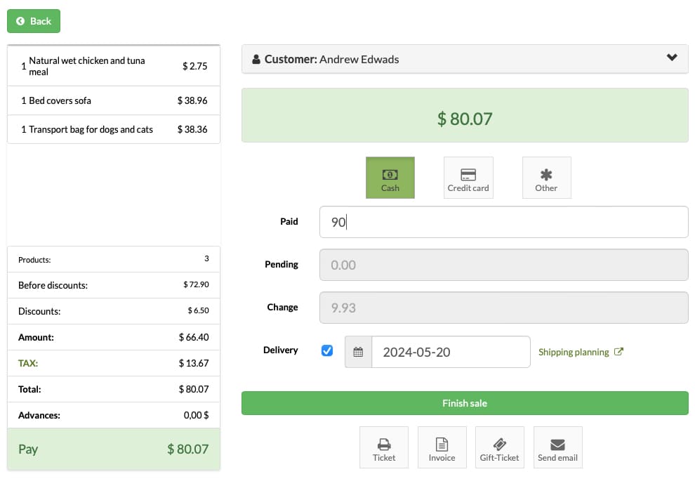The image size is (695, 493).
Task: Select the Other payment method
Action: coord(546,178)
